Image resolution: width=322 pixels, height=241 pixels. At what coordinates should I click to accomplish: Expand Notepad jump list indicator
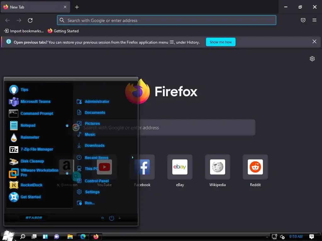coord(67,126)
